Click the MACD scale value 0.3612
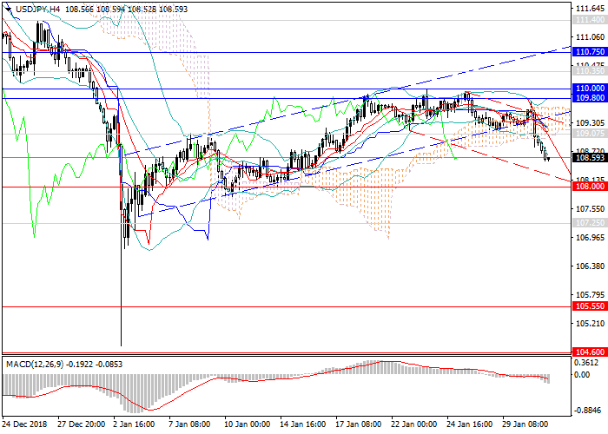 point(588,363)
